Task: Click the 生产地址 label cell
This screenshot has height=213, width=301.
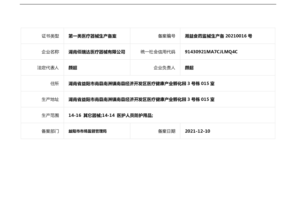Action: coord(50,99)
